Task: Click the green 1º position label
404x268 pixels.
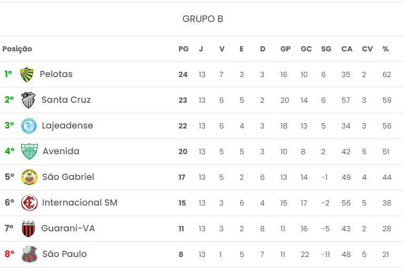Action: coord(8,74)
